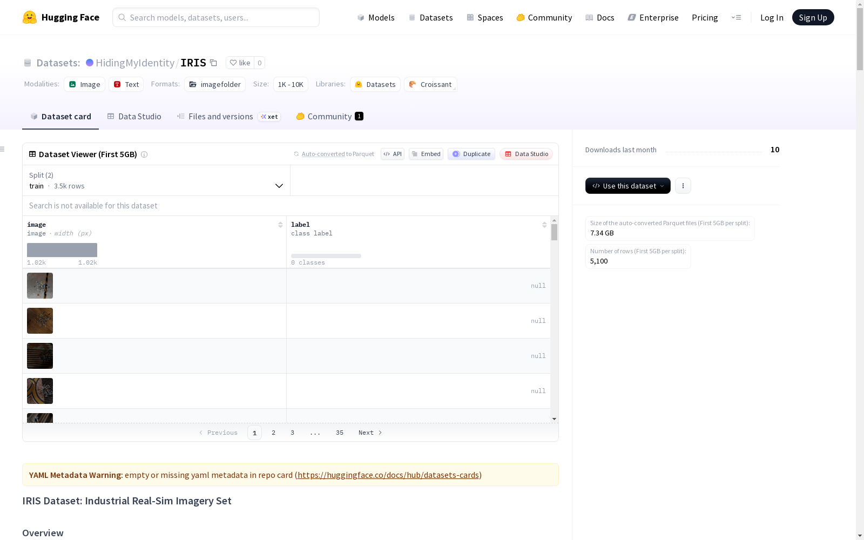Open Models in top navigation
This screenshot has width=864, height=540.
tap(376, 17)
